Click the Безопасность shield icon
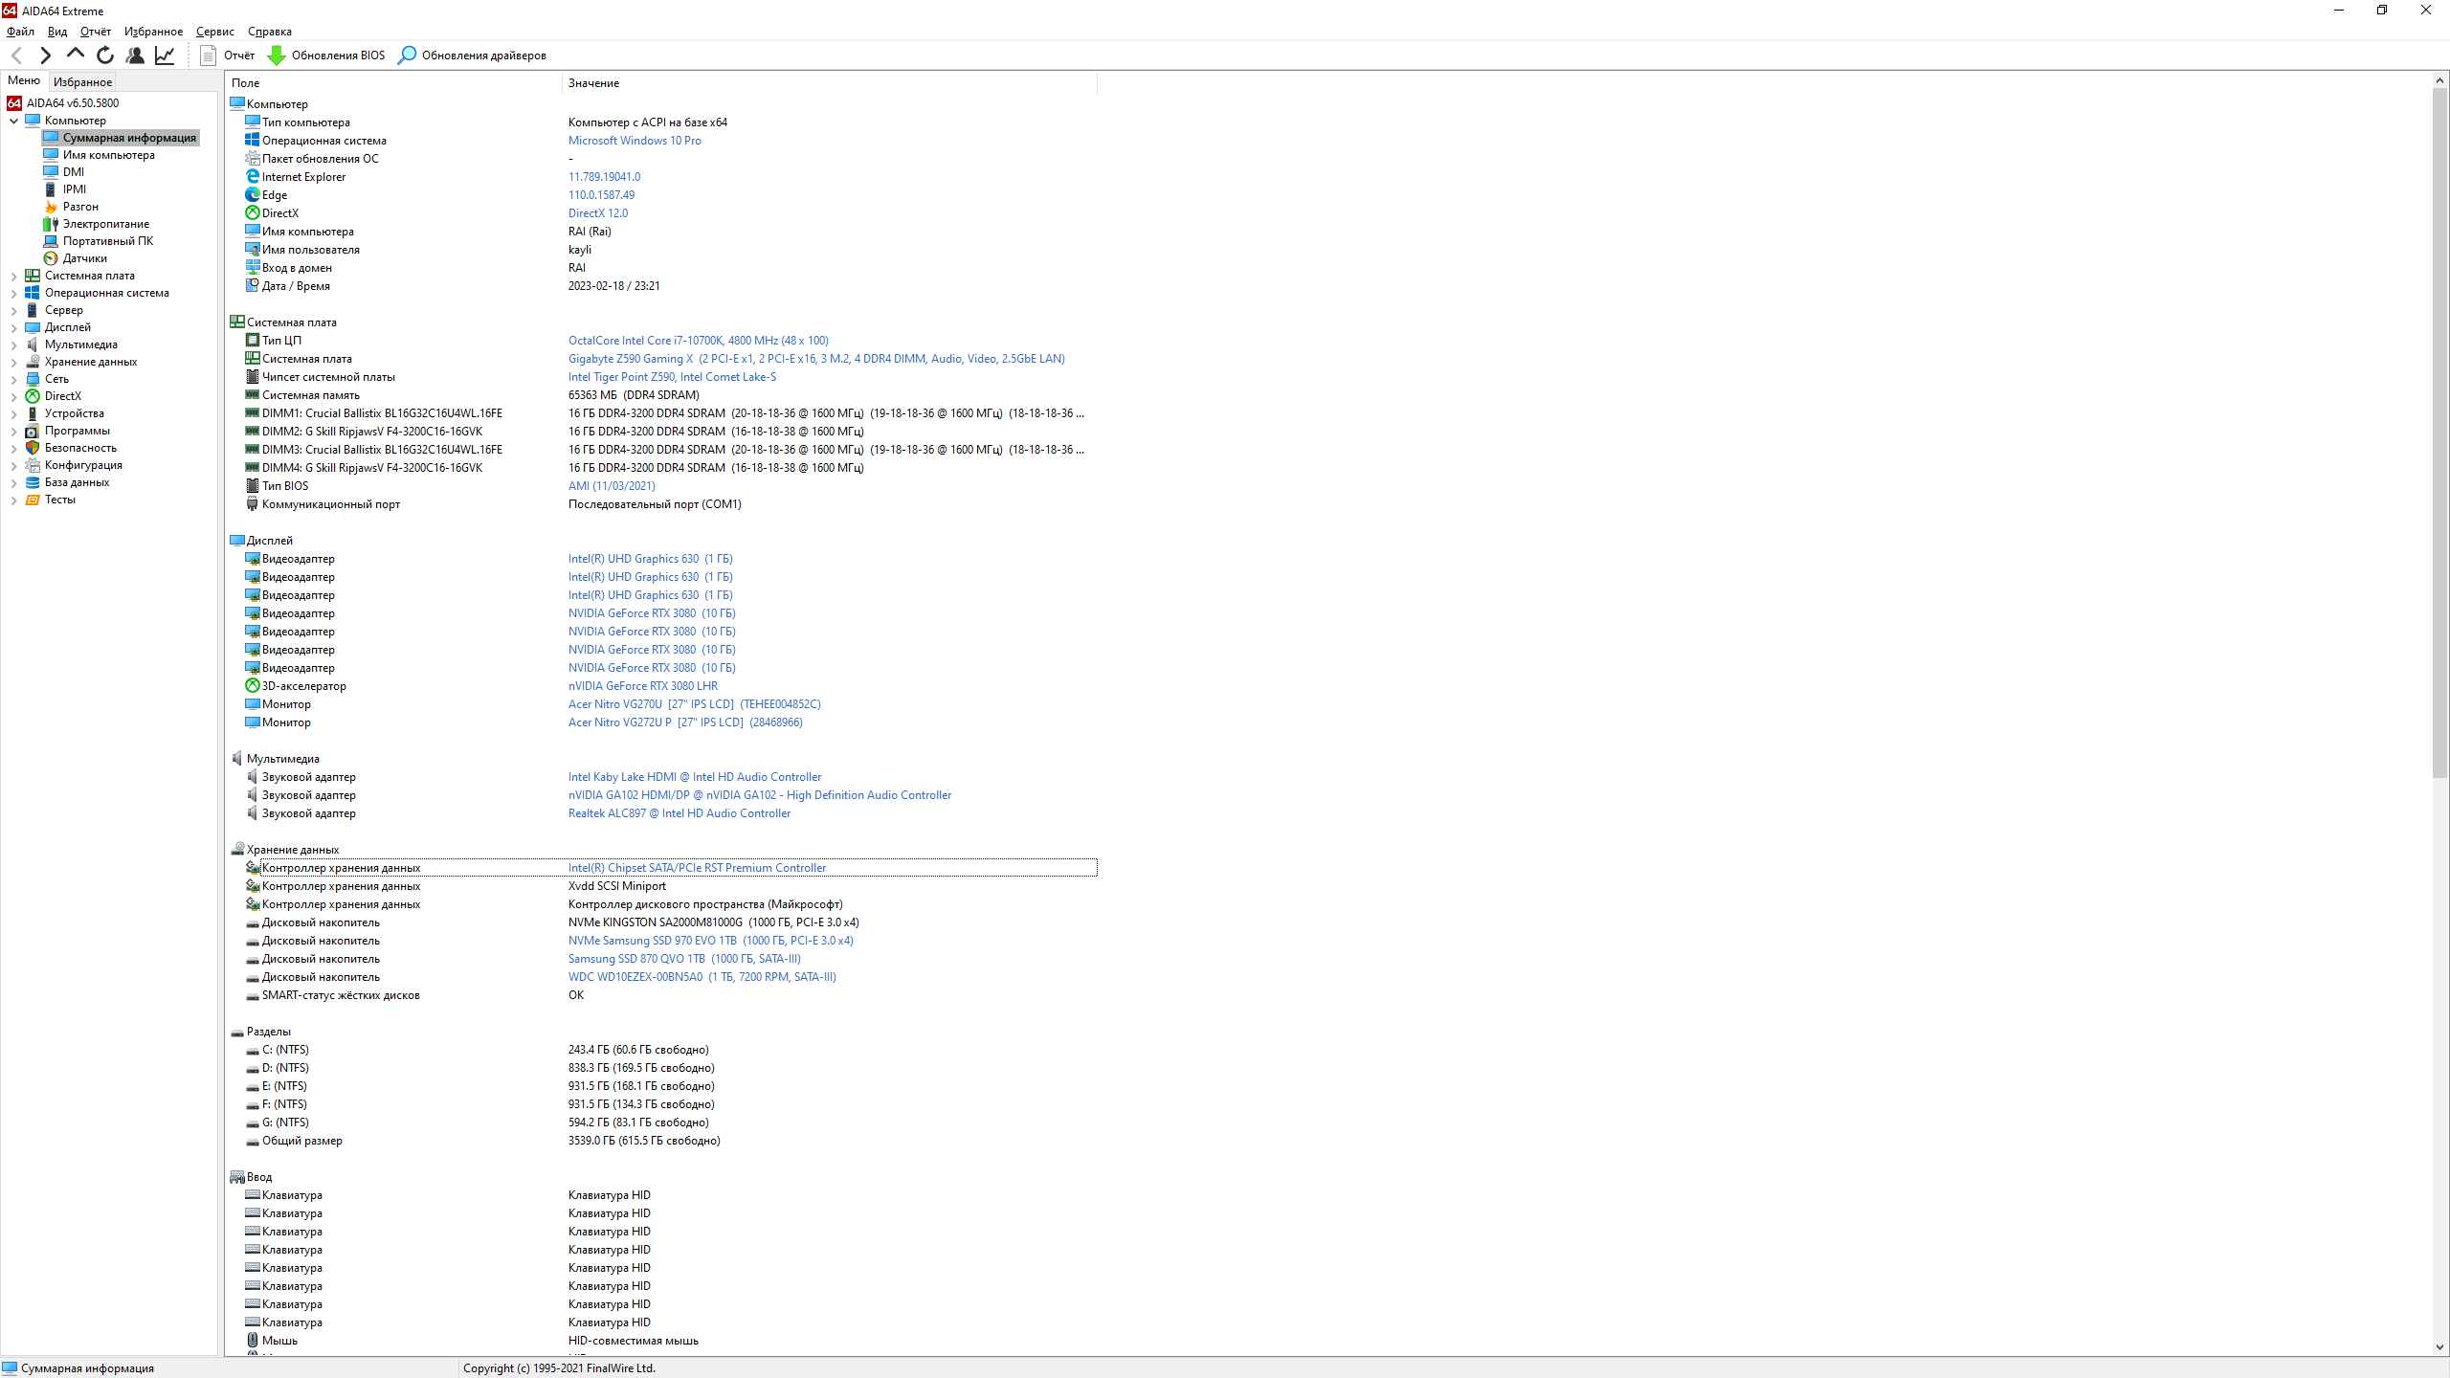 click(x=33, y=448)
